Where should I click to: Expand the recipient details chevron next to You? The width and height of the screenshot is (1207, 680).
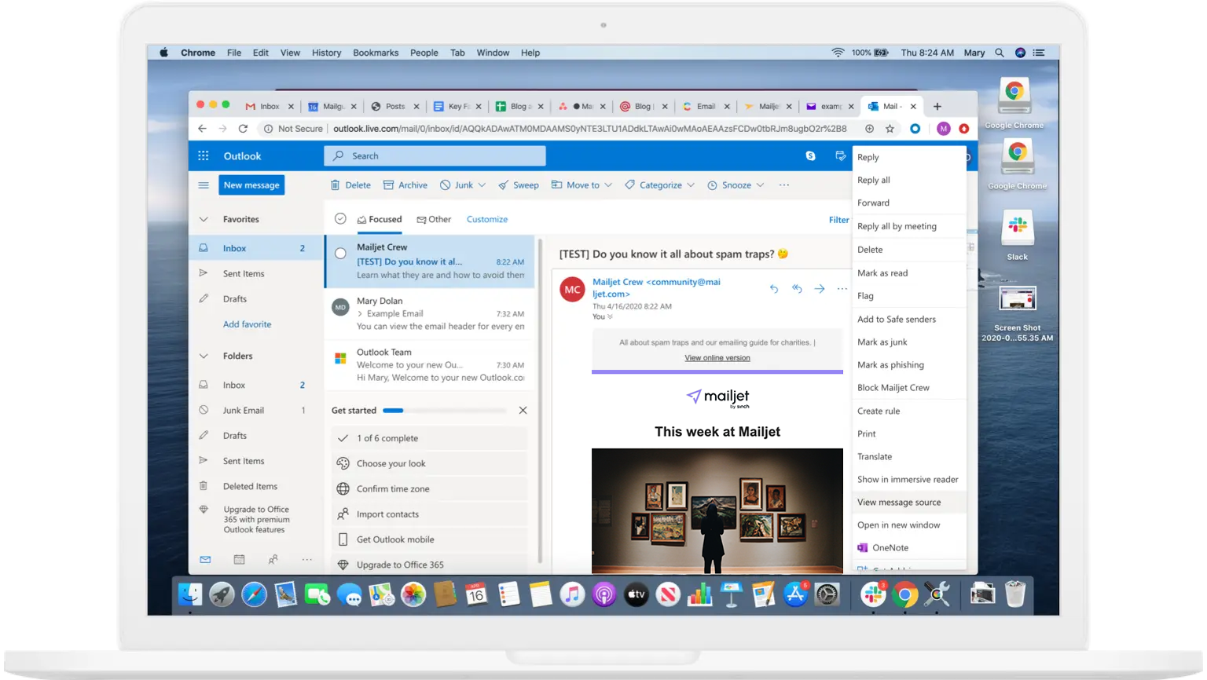pos(610,317)
